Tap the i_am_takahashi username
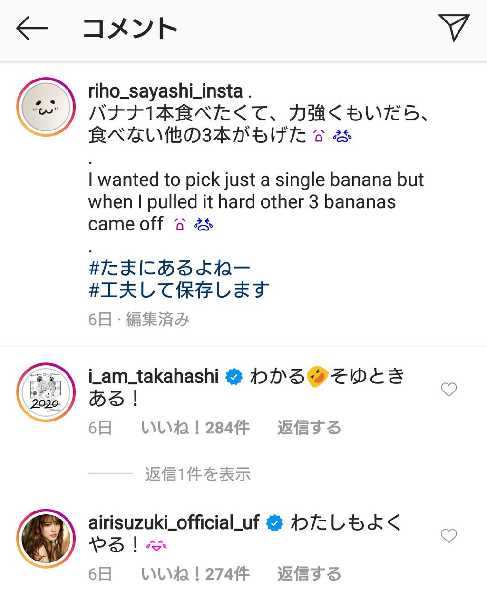The width and height of the screenshot is (487, 601). click(x=153, y=376)
